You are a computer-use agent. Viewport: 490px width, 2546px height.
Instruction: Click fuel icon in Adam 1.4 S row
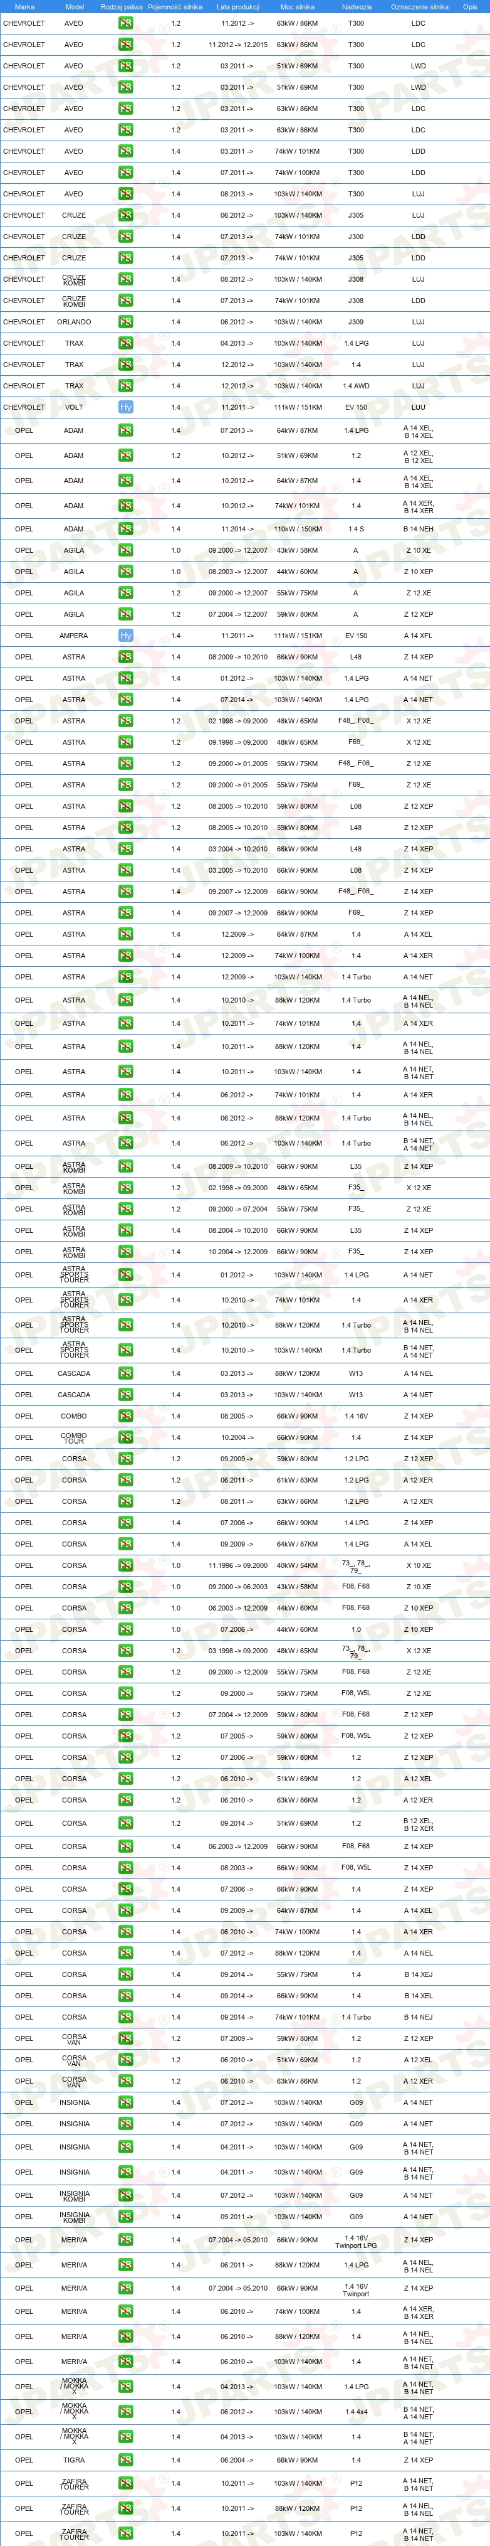[x=125, y=529]
